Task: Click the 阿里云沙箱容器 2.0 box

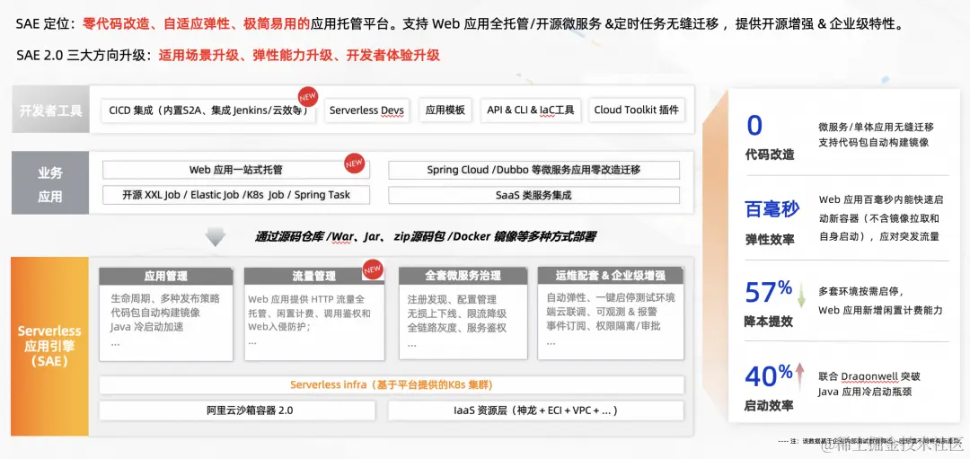Action: tap(237, 410)
